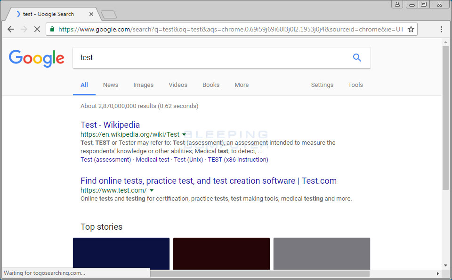Switch to the Images tab
The width and height of the screenshot is (452, 280).
(x=143, y=85)
